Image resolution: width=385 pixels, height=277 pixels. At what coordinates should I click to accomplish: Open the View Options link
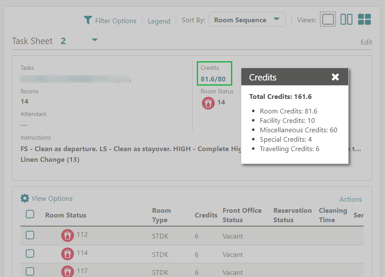52,198
